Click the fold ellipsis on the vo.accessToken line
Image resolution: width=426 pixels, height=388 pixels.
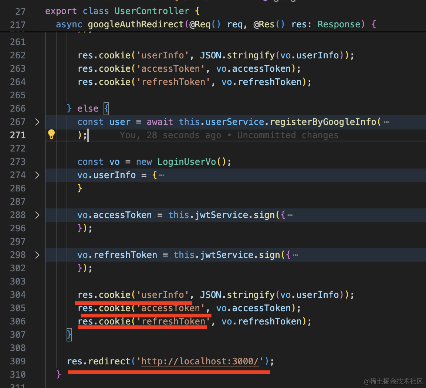click(290, 215)
